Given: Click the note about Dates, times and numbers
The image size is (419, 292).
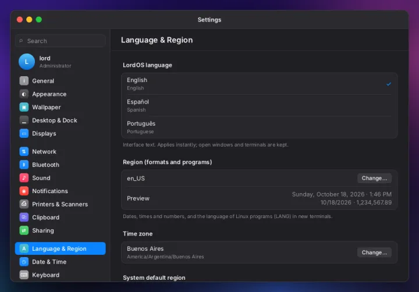Looking at the screenshot, I should point(228,216).
